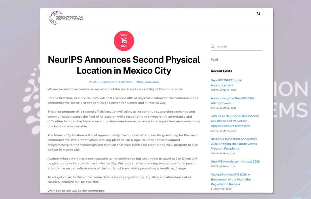The height and width of the screenshot is (199, 311).
Task: Click the Recent Posts heading
Action: (x=221, y=71)
